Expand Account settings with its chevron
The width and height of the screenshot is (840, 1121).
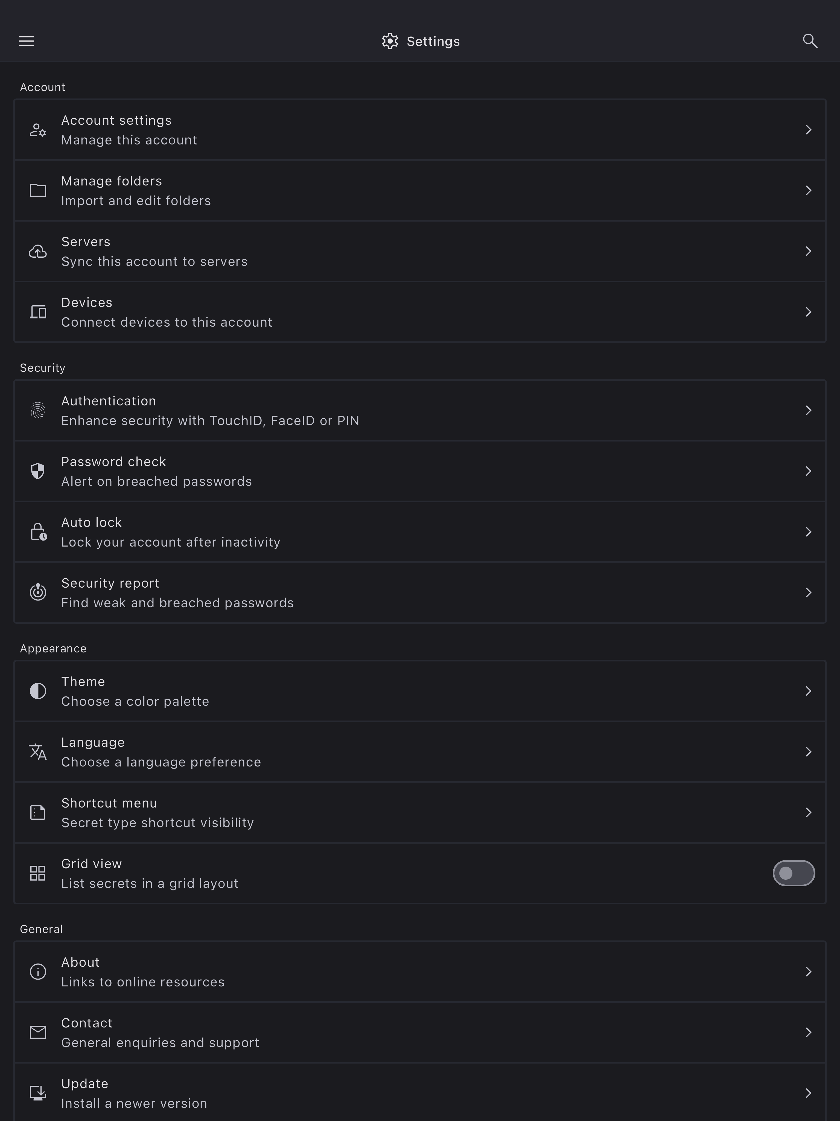(808, 130)
